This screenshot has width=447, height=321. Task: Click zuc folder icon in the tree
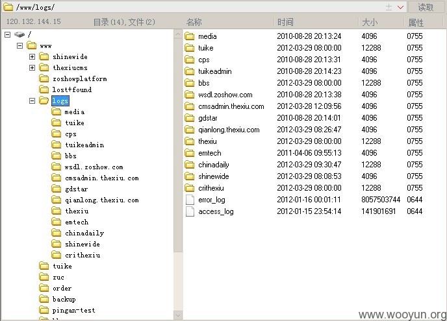click(44, 277)
